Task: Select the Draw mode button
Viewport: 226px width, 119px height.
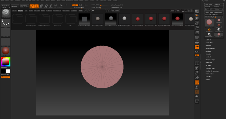Action: tap(36, 6)
